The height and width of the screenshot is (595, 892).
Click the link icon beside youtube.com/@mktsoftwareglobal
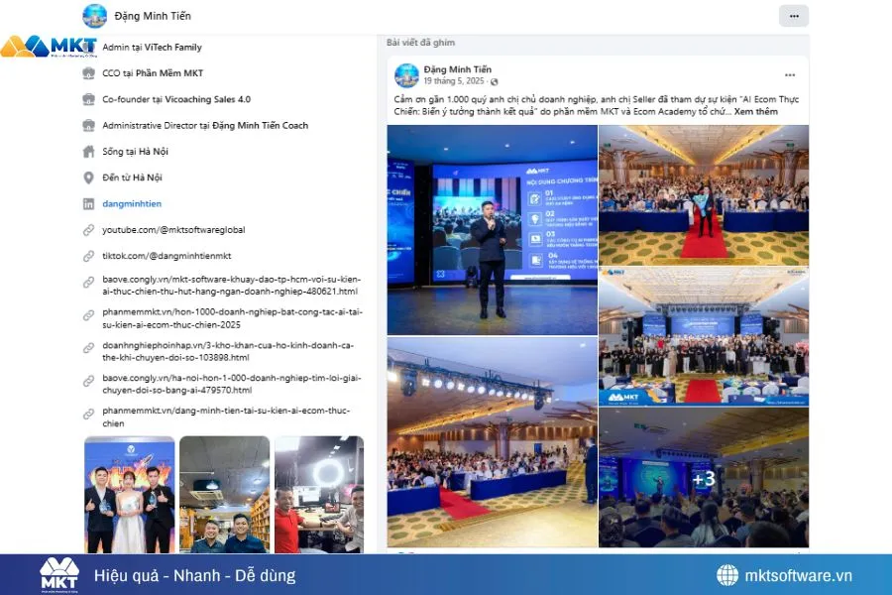(x=88, y=230)
